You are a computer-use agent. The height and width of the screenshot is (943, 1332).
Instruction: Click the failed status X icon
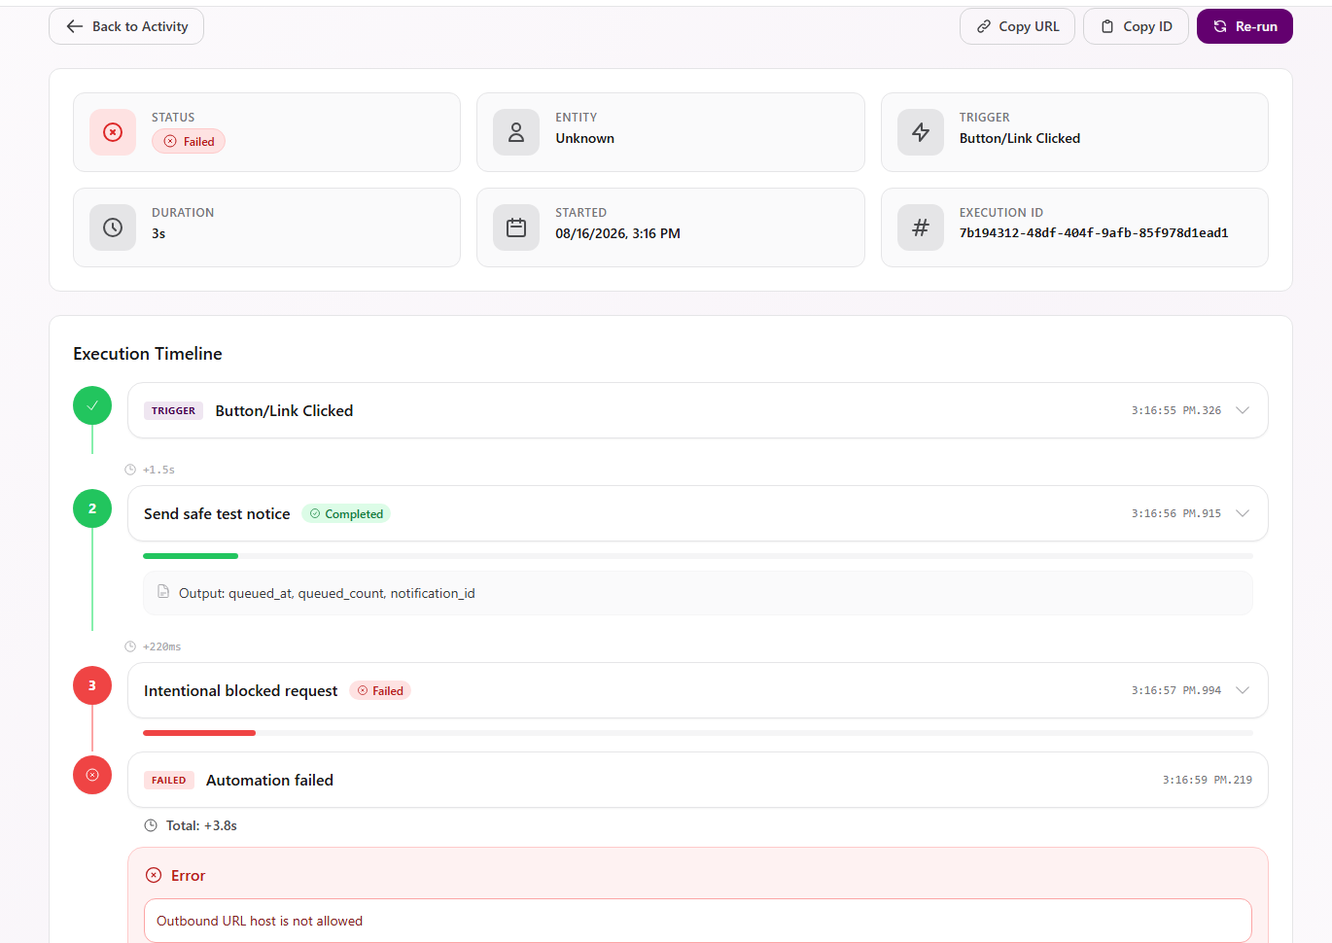pyautogui.click(x=113, y=132)
